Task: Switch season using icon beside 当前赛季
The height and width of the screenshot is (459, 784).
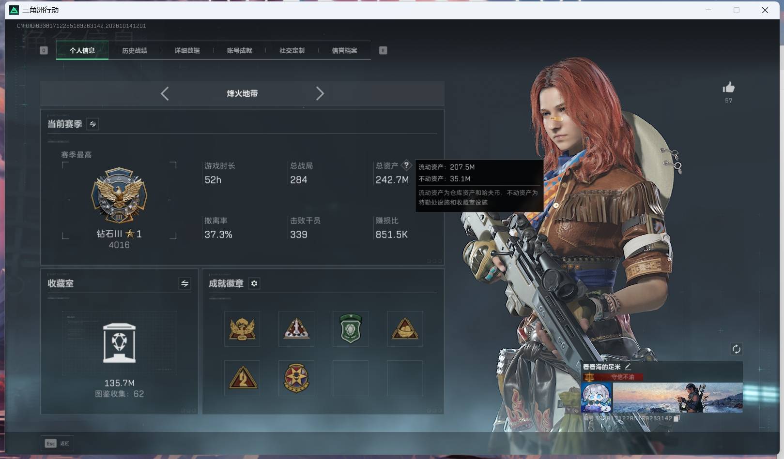Action: coord(92,124)
